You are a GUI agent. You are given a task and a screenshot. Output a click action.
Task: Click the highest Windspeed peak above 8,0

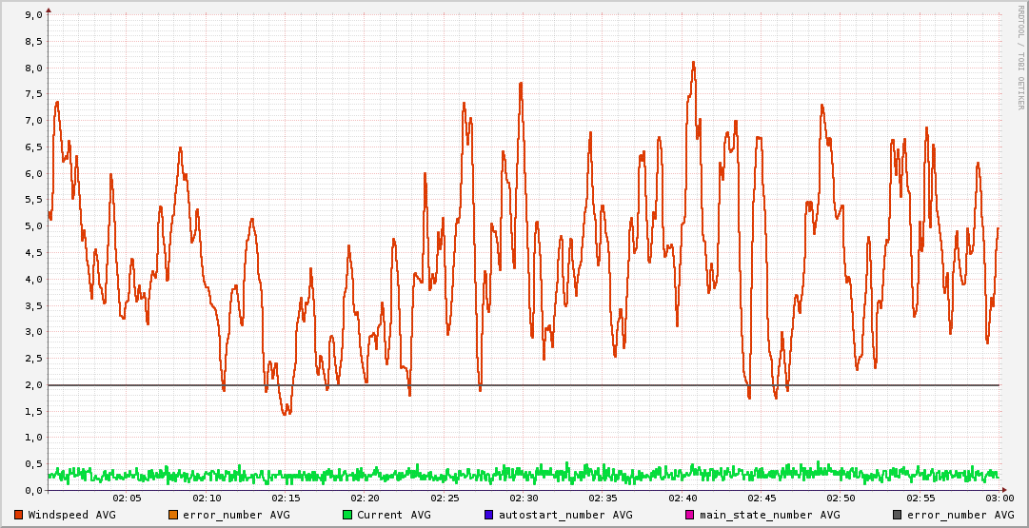pyautogui.click(x=693, y=63)
